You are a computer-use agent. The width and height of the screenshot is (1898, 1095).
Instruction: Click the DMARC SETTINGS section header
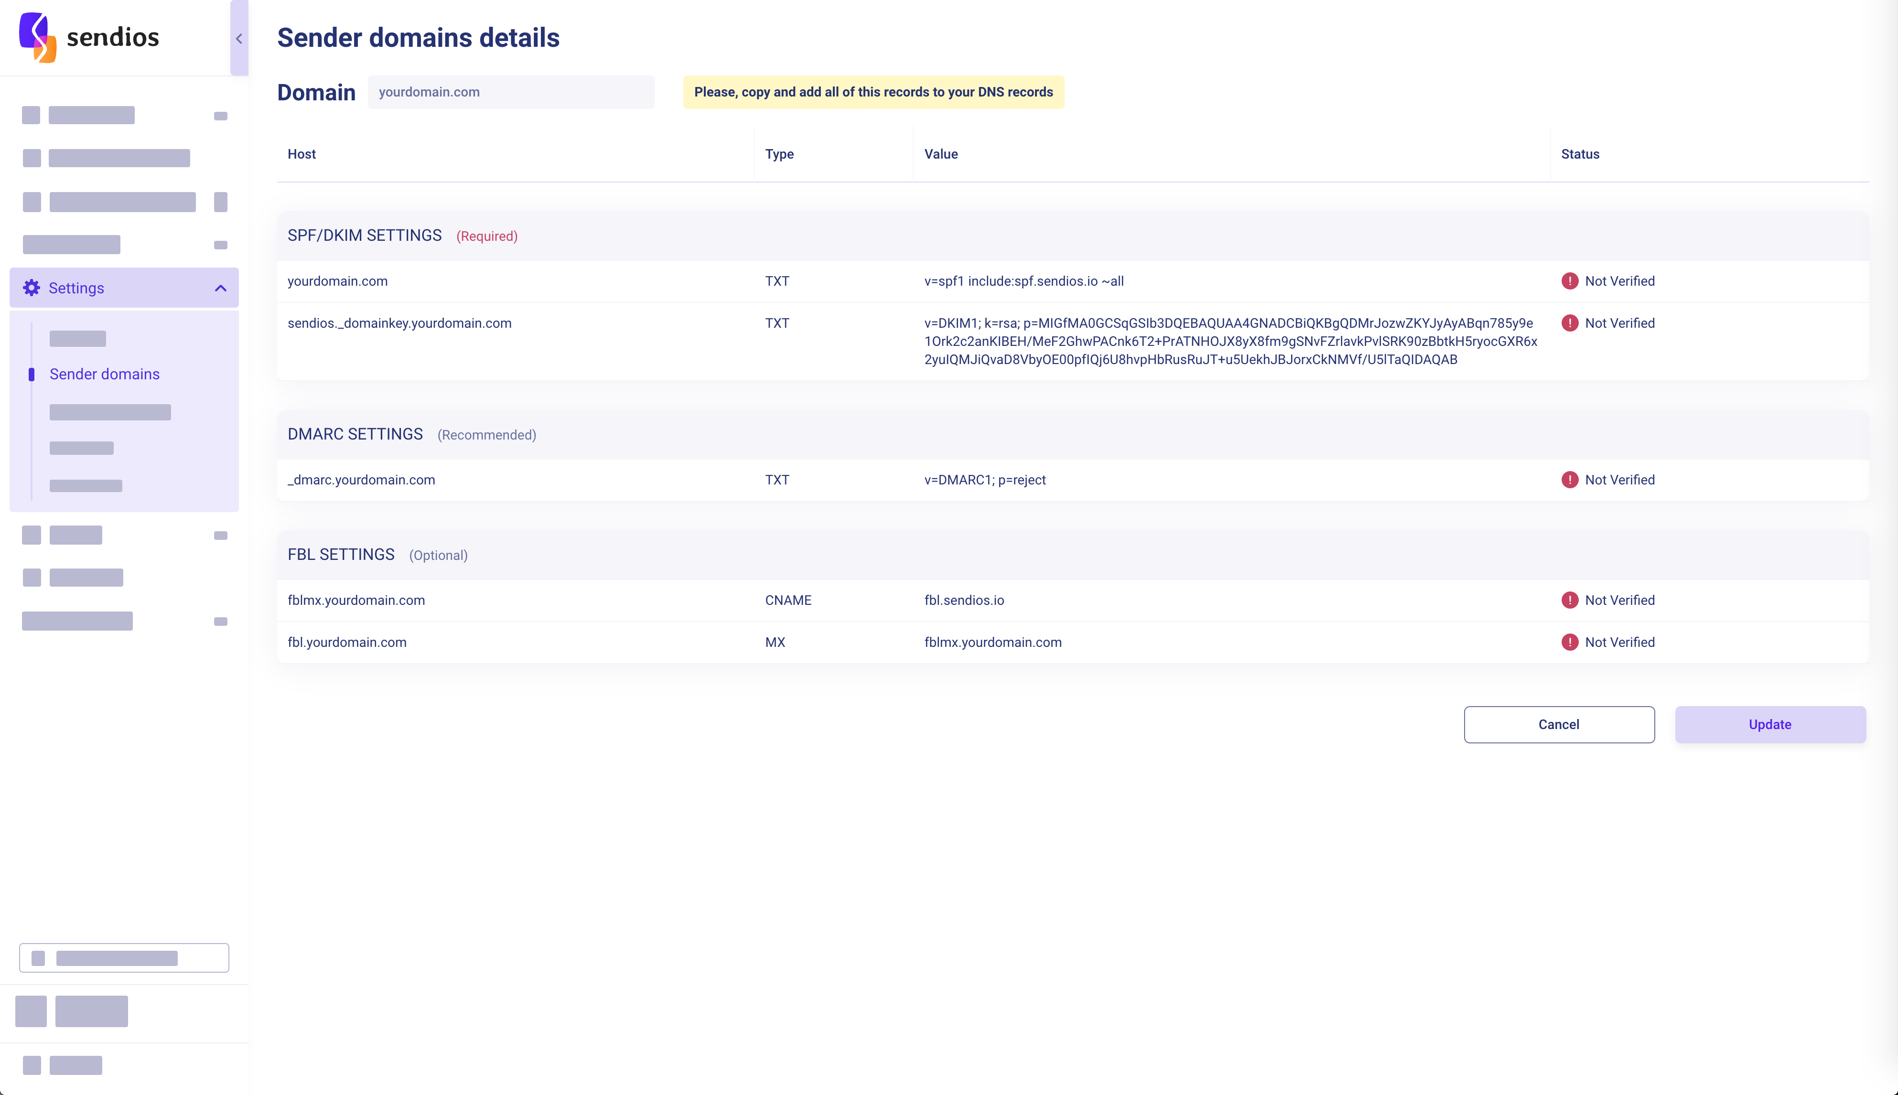(355, 435)
